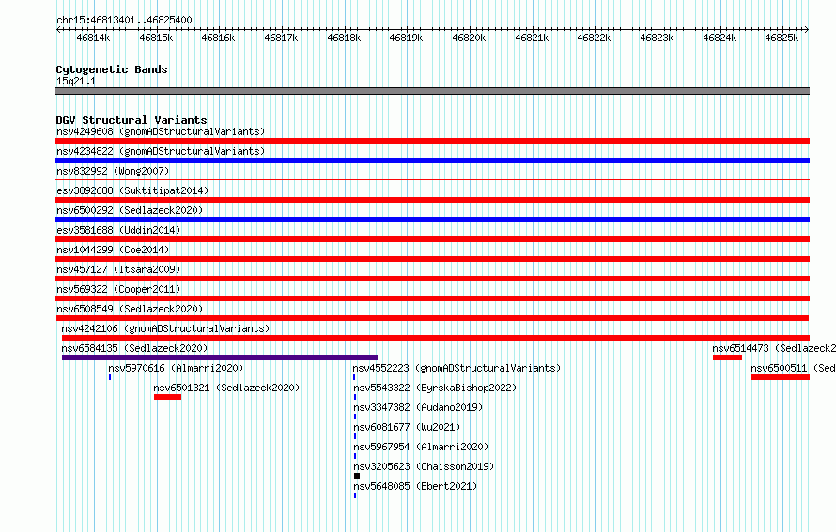The height and width of the screenshot is (532, 836).
Task: Select the red bar under nsv457127
Action: 432,279
